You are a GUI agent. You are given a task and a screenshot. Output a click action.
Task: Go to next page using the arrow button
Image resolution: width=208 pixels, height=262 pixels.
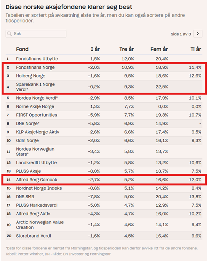click(198, 34)
